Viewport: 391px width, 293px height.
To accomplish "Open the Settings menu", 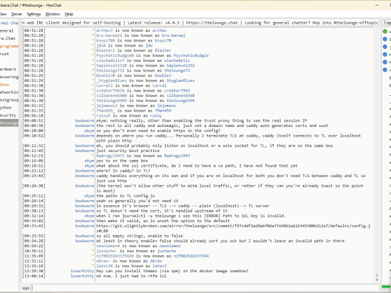I will [34, 13].
